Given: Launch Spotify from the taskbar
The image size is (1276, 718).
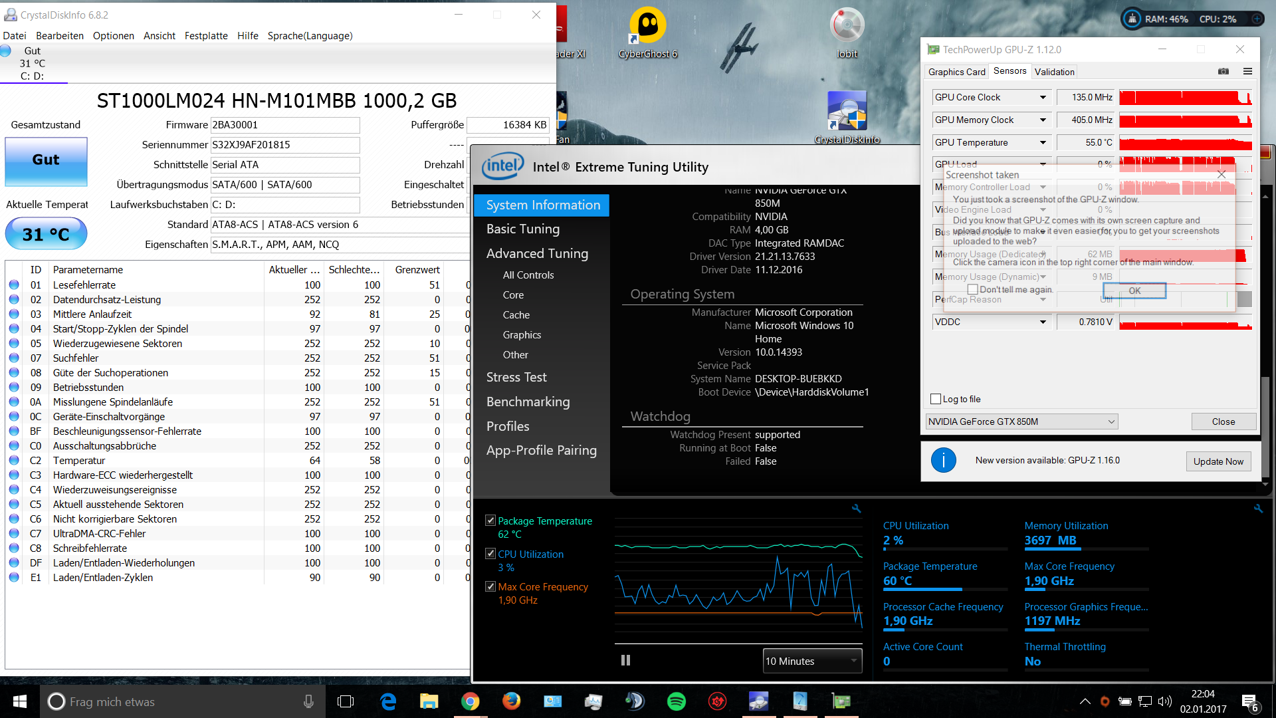Looking at the screenshot, I should [x=676, y=701].
